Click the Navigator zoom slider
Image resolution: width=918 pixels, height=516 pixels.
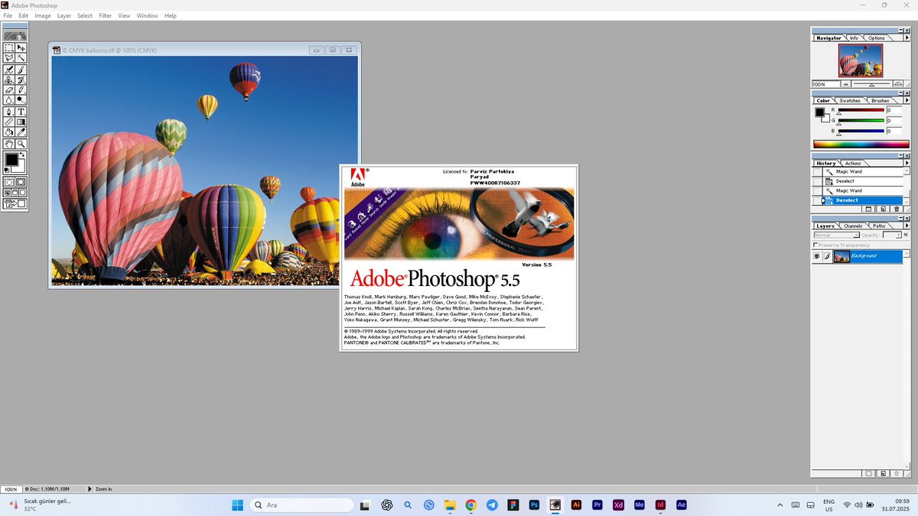(871, 84)
